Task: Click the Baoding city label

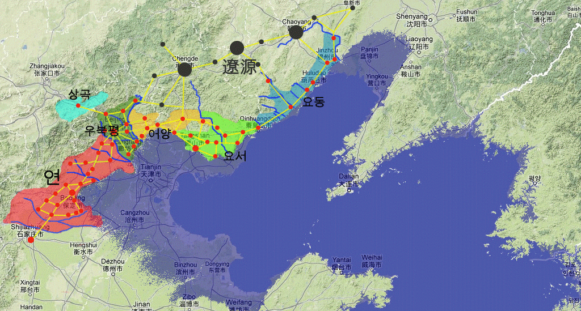Action: click(73, 202)
